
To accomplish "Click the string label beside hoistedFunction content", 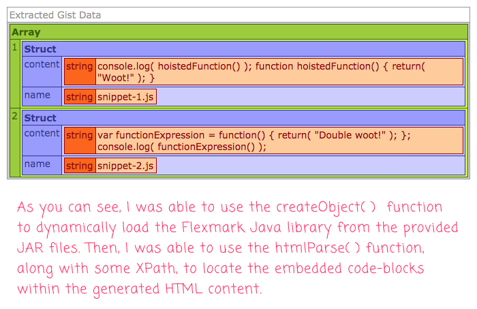I will (80, 72).
